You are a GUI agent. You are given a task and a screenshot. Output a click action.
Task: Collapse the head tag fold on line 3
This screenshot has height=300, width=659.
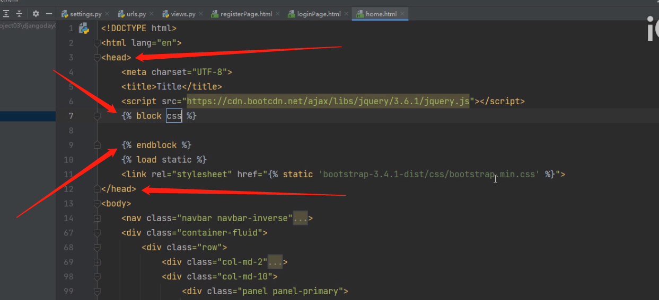click(x=97, y=57)
